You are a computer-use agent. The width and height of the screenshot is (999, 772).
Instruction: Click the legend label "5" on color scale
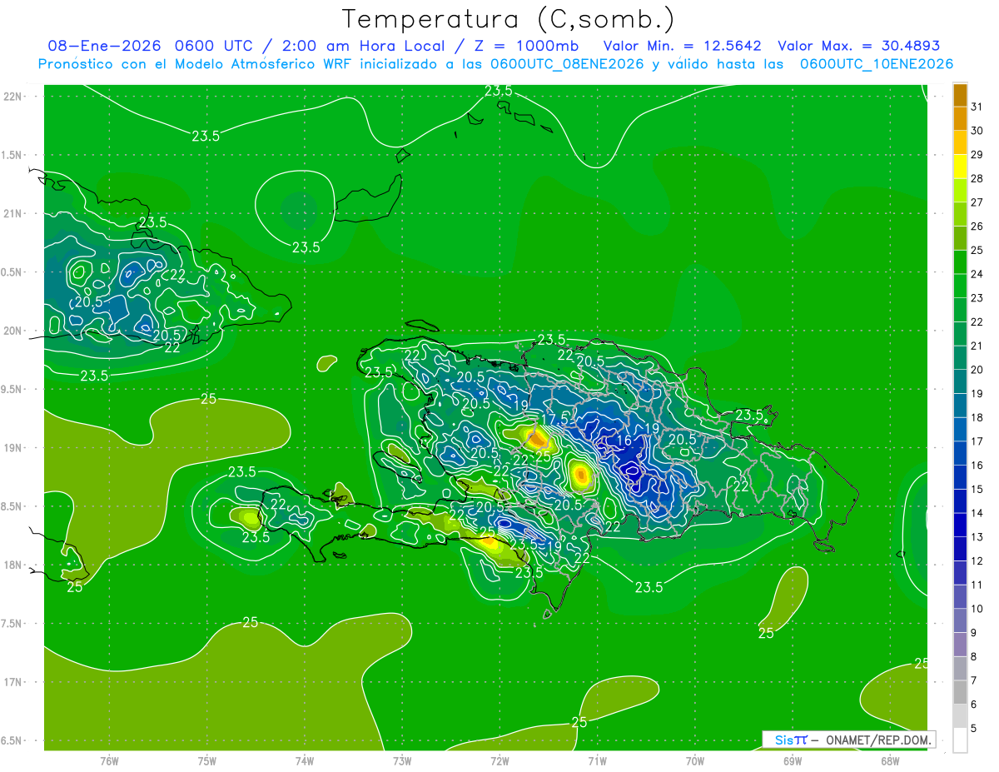(974, 729)
